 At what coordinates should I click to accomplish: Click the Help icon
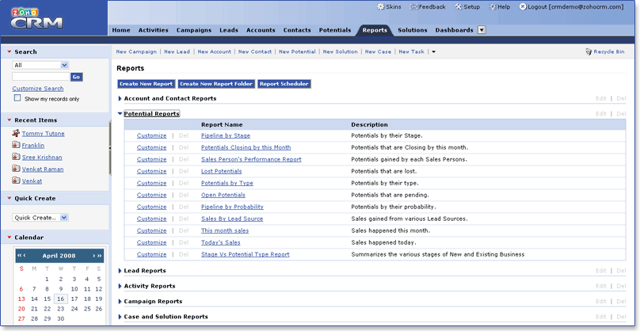point(493,7)
